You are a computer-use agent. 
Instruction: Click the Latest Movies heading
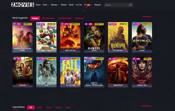[19, 107]
